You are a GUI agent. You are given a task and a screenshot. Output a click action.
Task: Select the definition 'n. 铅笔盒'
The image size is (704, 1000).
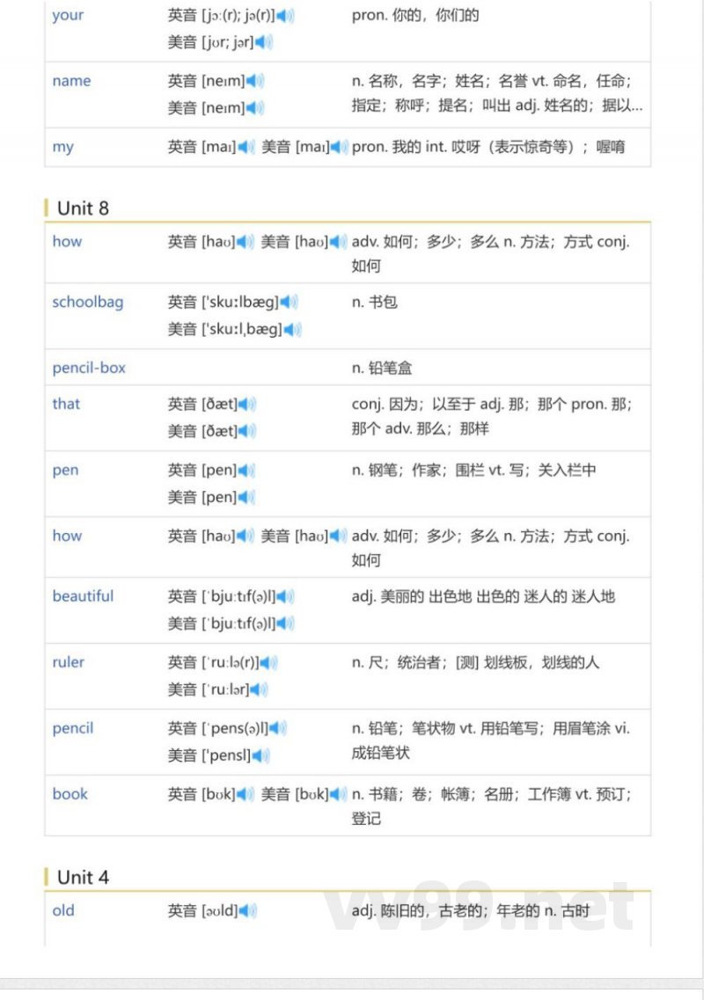click(x=382, y=368)
